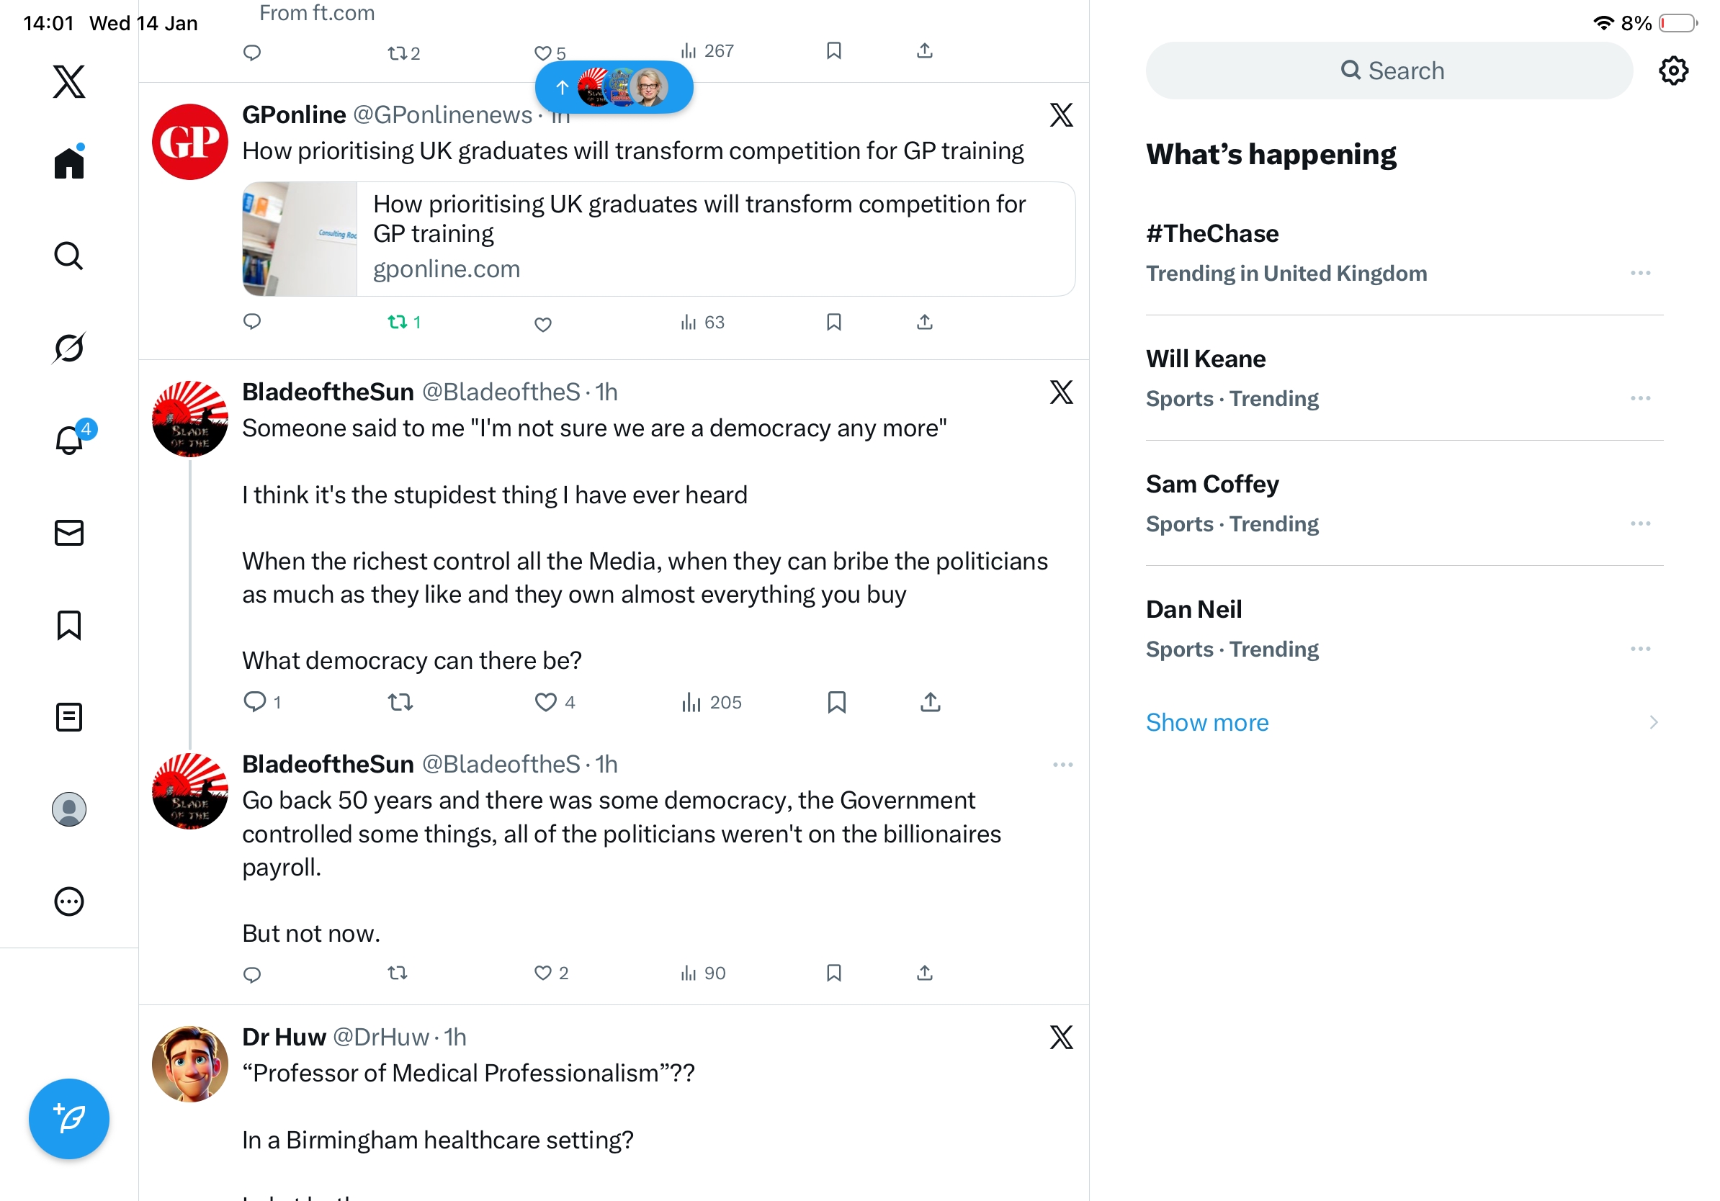Expand more options for Dan Neil trend
This screenshot has width=1720, height=1201.
(x=1640, y=649)
